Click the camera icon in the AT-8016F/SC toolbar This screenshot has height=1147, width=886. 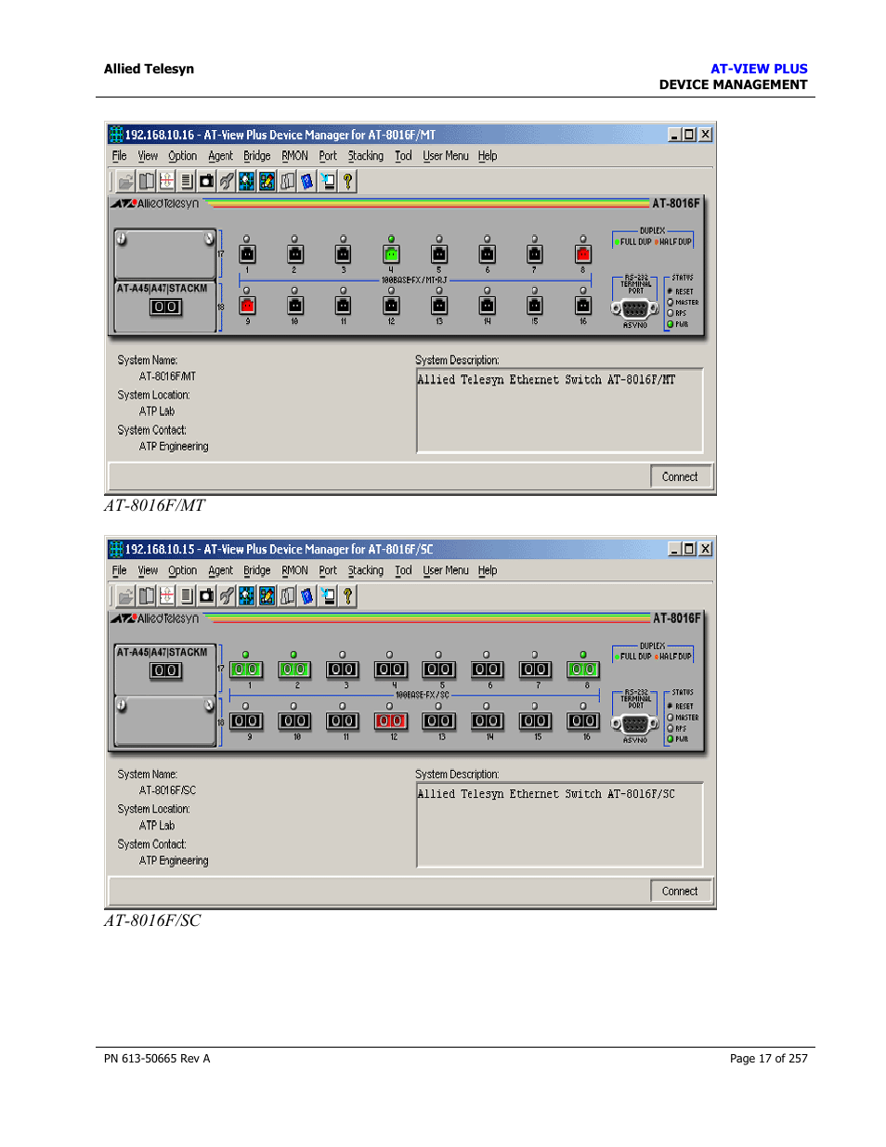[x=206, y=596]
